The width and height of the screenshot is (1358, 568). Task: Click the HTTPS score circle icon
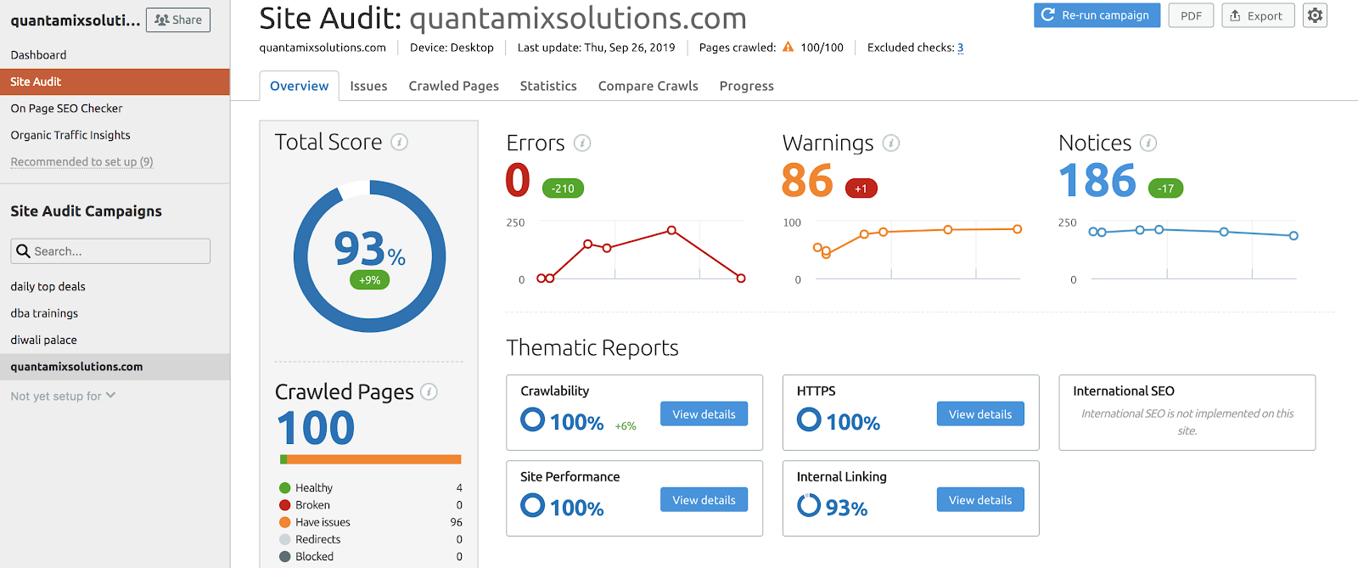[x=809, y=419]
